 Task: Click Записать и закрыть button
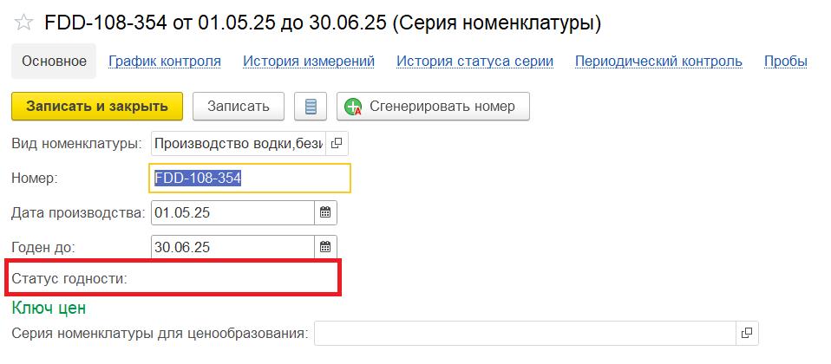coord(97,107)
